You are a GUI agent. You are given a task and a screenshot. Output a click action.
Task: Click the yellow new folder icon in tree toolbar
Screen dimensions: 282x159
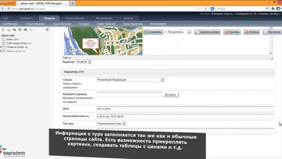[x=8, y=30]
